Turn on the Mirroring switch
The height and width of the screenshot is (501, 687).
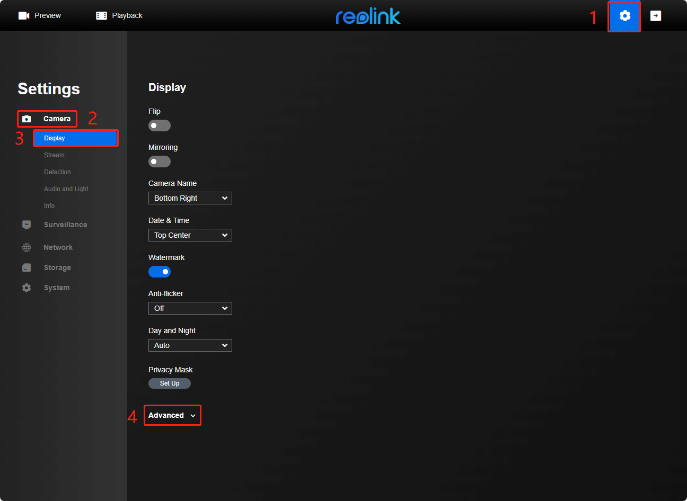pyautogui.click(x=159, y=162)
